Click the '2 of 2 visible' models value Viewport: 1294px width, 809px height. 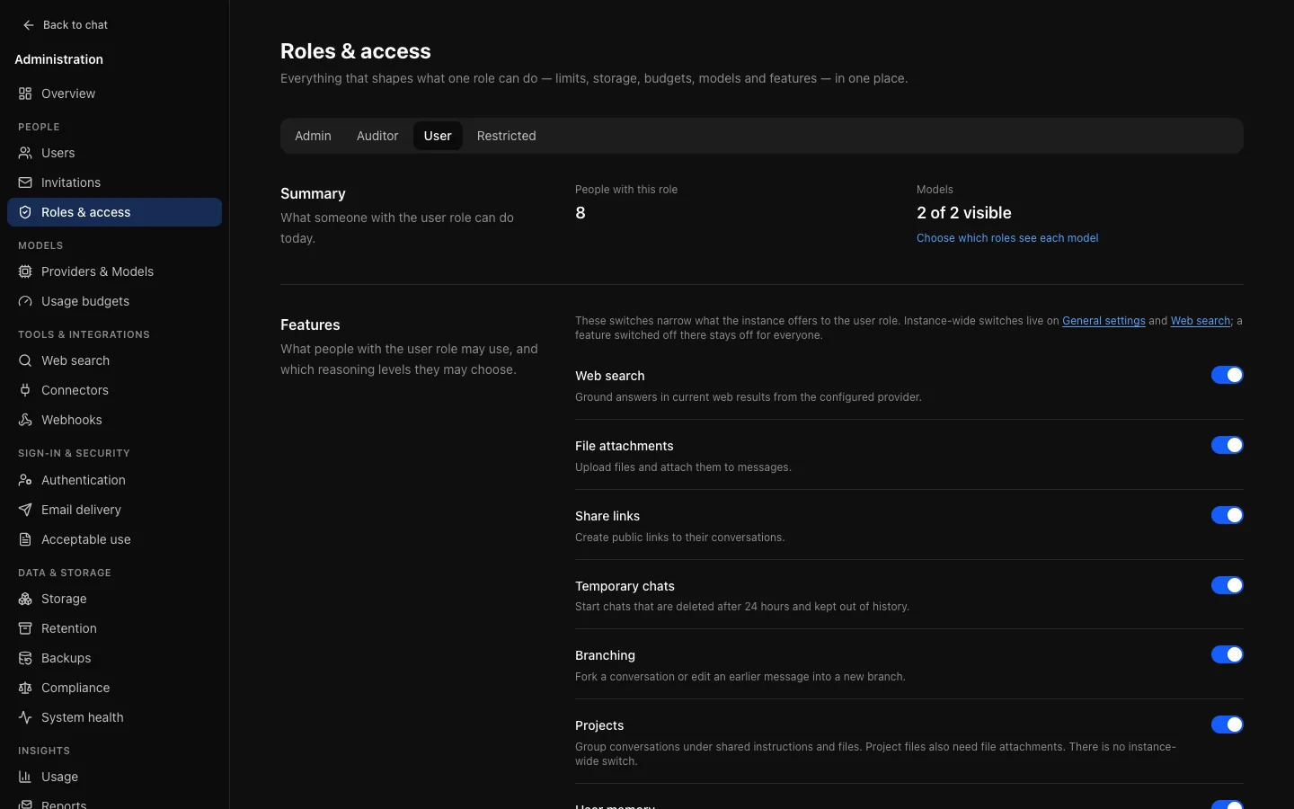[964, 213]
